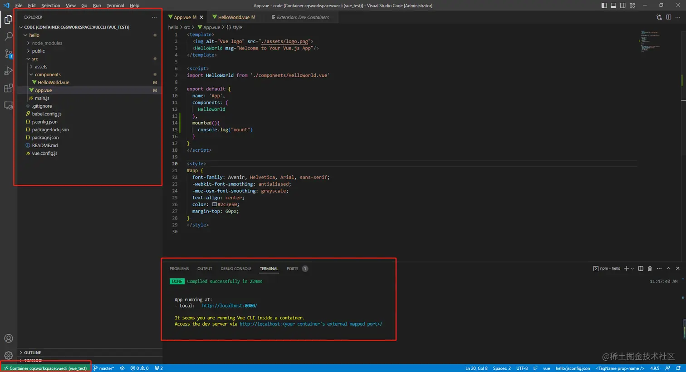Click the forwarded ports status item

[158, 368]
